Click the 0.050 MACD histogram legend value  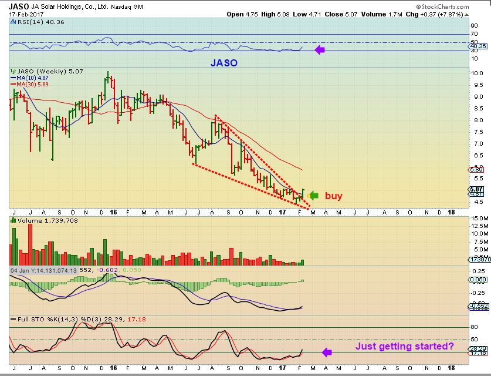pos(132,270)
